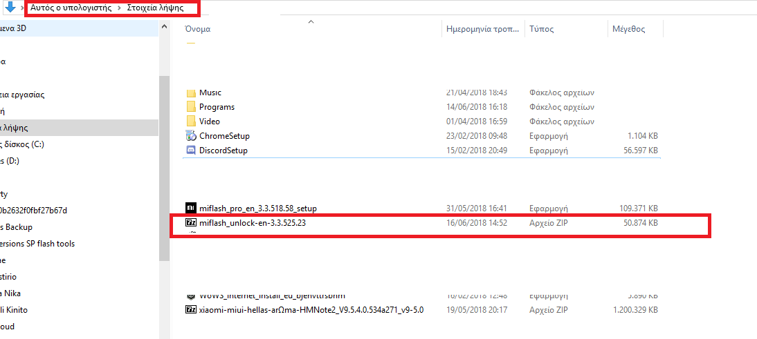The image size is (757, 339).
Task: Click date '23/02/2018 09:48' of ChromeSetup
Action: click(477, 136)
